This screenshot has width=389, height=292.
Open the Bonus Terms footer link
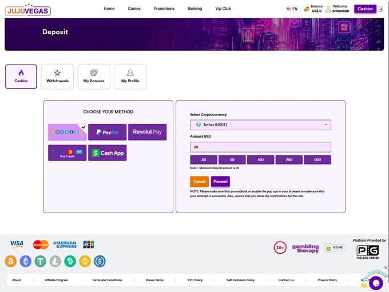coord(155,280)
